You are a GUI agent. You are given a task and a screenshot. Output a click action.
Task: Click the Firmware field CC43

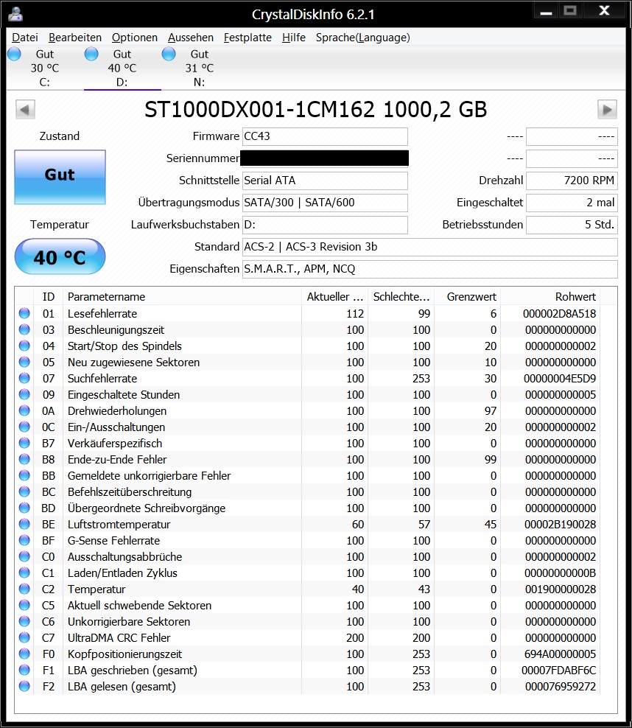[x=325, y=136]
